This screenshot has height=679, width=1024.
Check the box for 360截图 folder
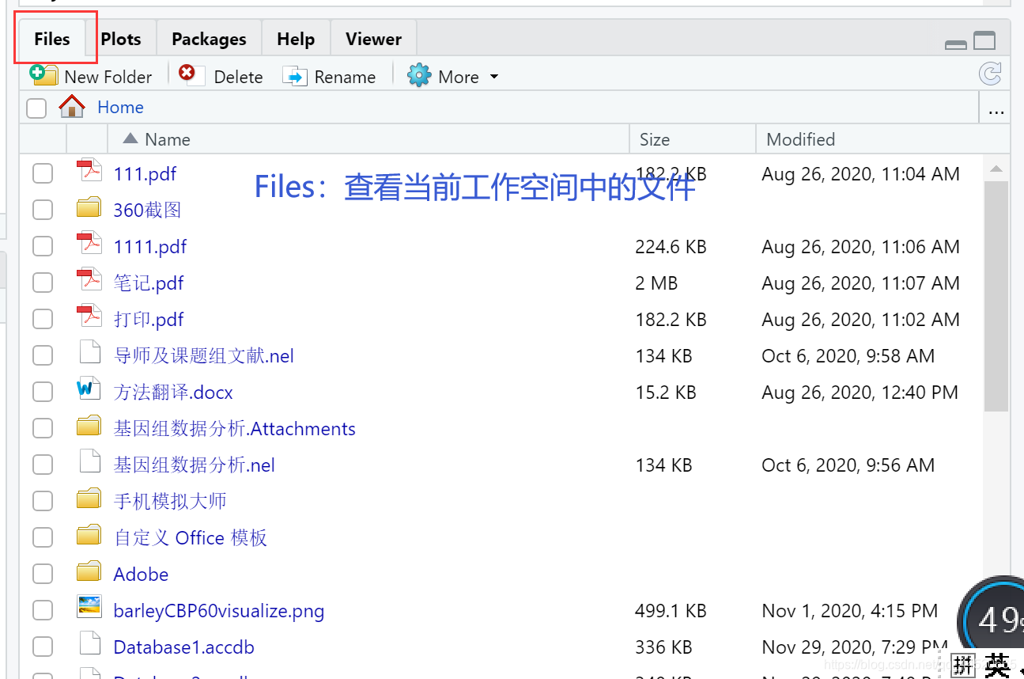pos(43,210)
